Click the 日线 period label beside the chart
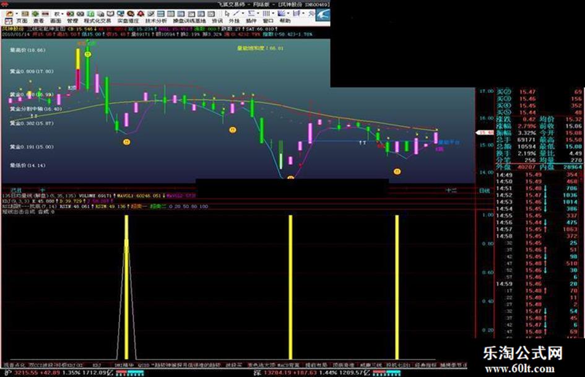 pyautogui.click(x=484, y=191)
